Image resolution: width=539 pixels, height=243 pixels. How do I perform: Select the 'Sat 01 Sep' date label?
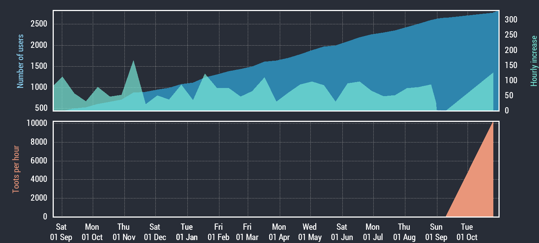(61, 232)
